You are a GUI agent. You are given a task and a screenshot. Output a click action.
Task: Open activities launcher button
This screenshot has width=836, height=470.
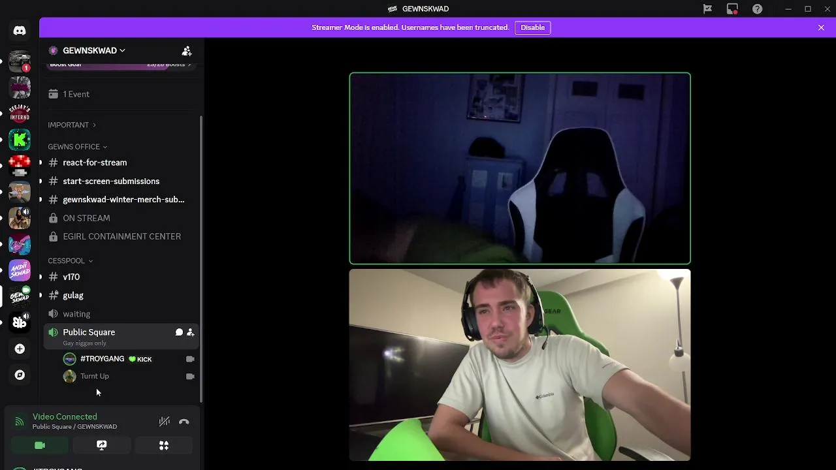[164, 445]
